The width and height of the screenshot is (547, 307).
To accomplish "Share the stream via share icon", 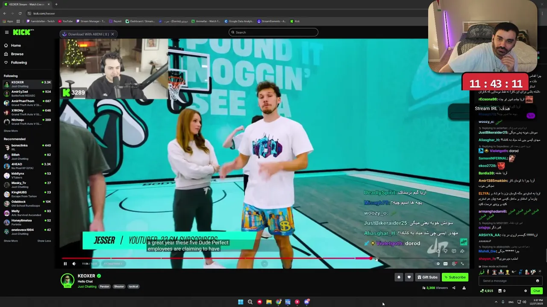I will (454, 288).
